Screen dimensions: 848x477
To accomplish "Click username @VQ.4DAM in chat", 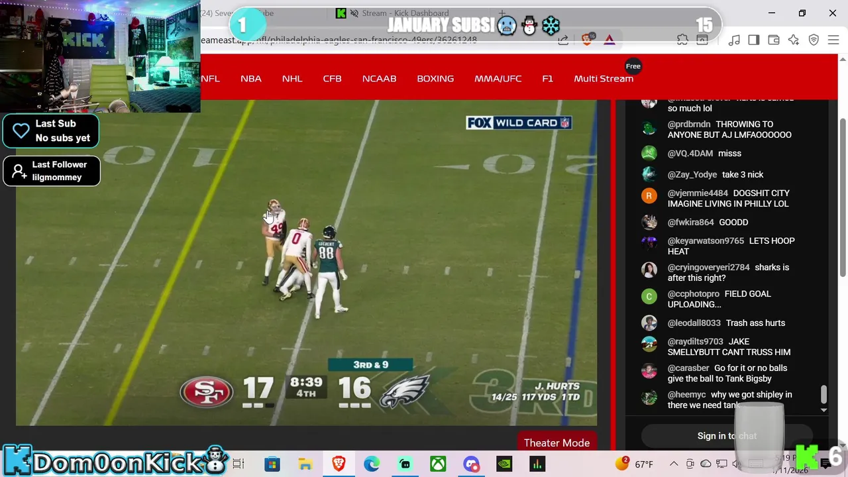I will 690,153.
